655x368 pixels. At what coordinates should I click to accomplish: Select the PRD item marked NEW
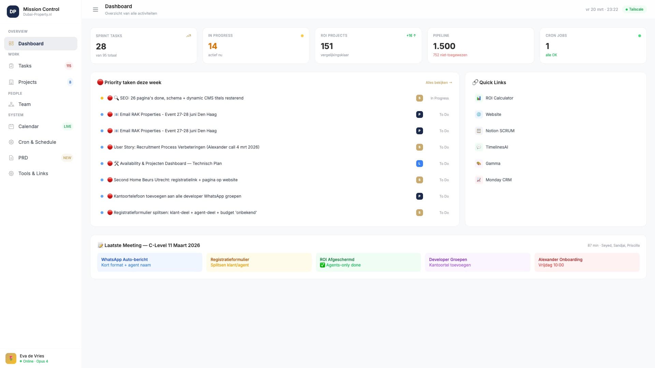click(23, 158)
